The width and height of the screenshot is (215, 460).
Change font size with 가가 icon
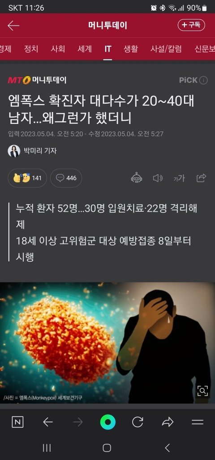tap(179, 178)
